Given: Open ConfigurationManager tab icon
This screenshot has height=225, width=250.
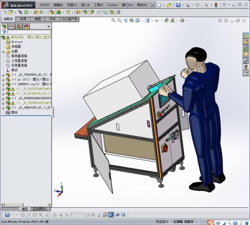Looking at the screenshot, I should click(19, 26).
